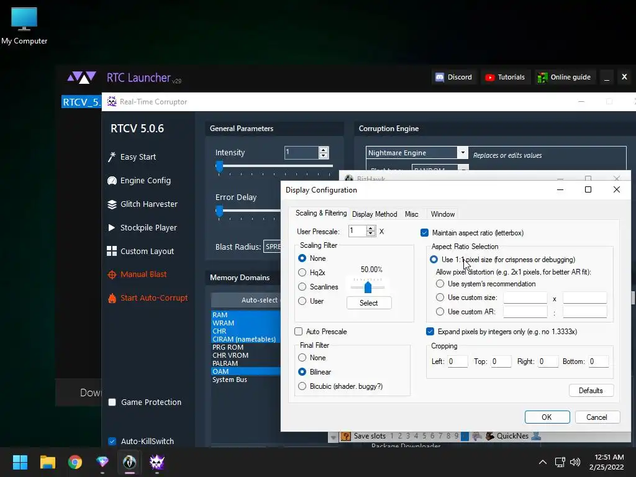Select the Hq2x scaling filter
Viewport: 636px width, 477px height.
pyautogui.click(x=302, y=273)
